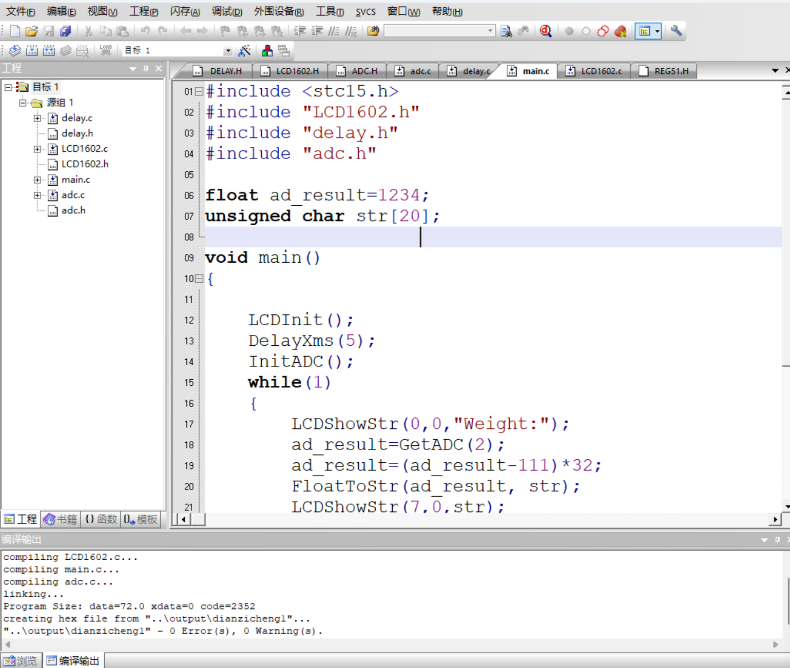Click the Indent selection icon

(300, 31)
